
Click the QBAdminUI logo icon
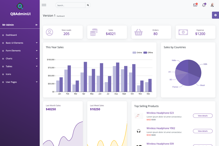click(x=20, y=6)
